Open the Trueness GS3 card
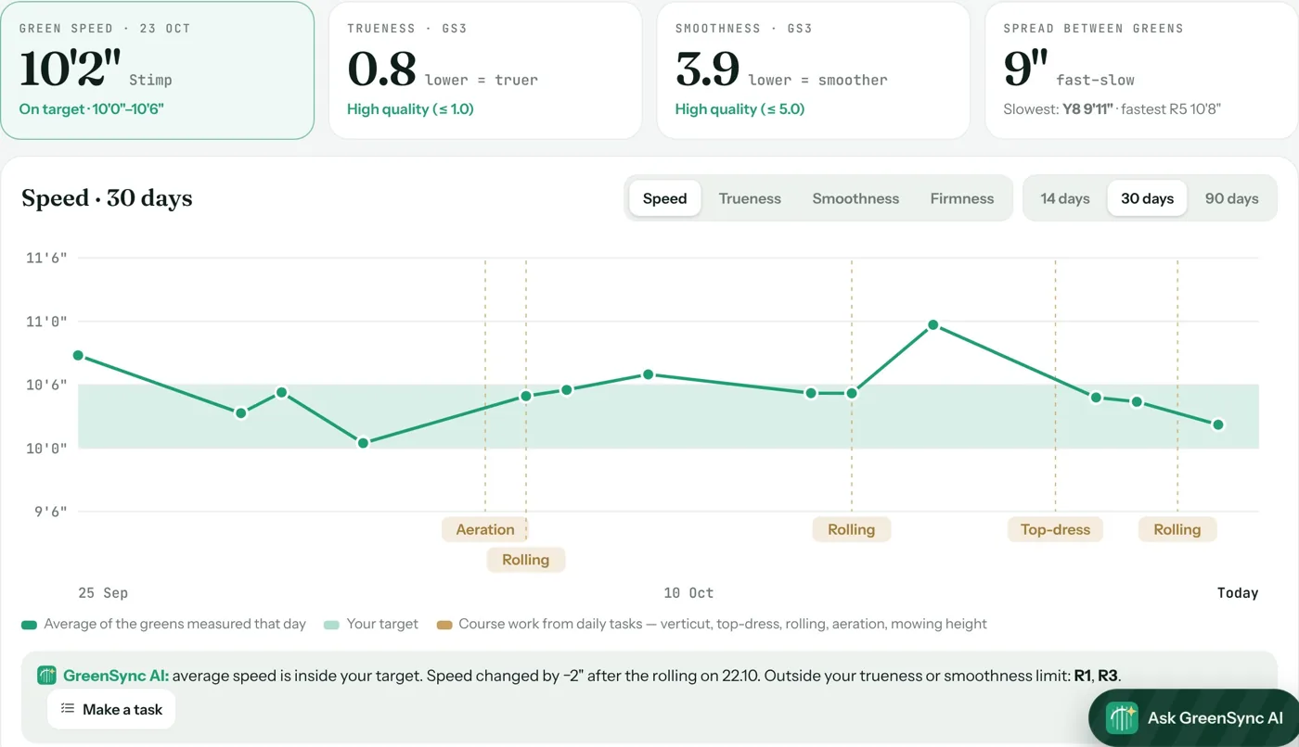1299x747 pixels. [485, 70]
